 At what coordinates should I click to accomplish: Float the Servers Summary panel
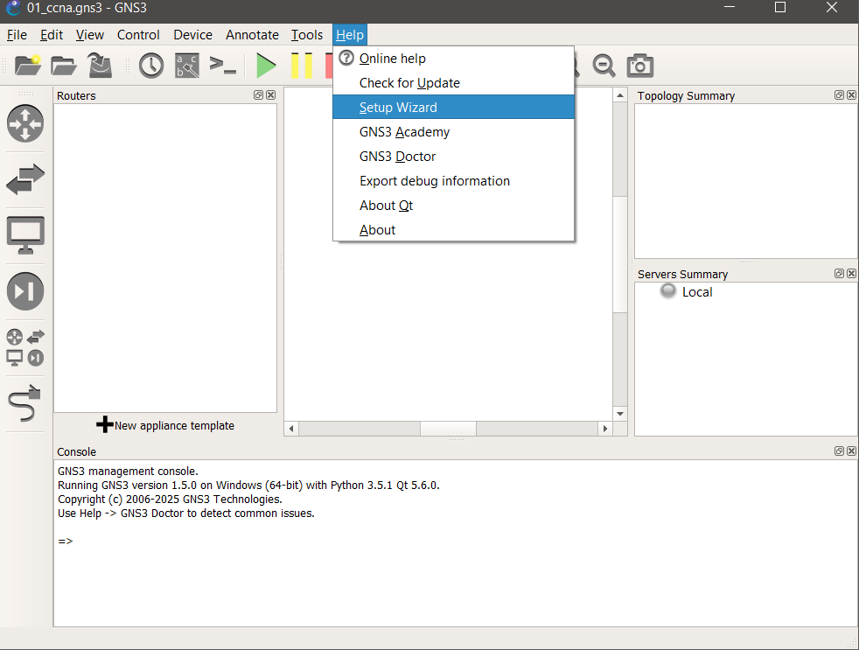coord(839,273)
